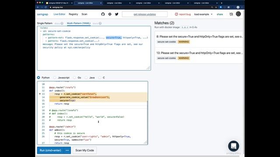
Task: Open new browser tab with plus
Action: tap(222, 3)
